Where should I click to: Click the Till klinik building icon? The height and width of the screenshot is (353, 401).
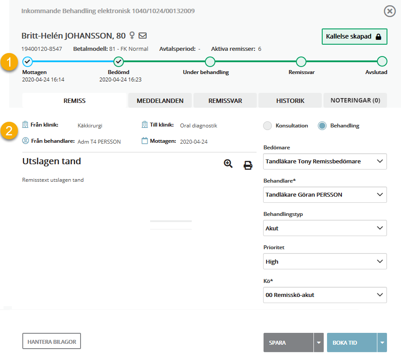[145, 125]
